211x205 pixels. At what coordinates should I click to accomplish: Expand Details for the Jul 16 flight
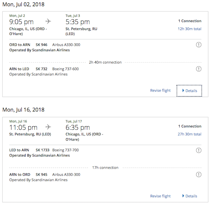click(x=189, y=196)
